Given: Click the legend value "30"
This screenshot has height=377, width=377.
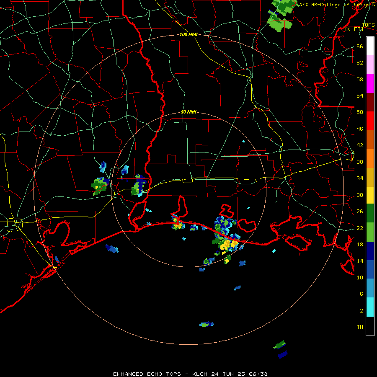Looking at the screenshot, I should (x=360, y=195).
